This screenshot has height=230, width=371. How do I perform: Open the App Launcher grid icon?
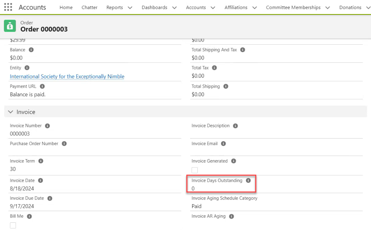tap(8, 7)
